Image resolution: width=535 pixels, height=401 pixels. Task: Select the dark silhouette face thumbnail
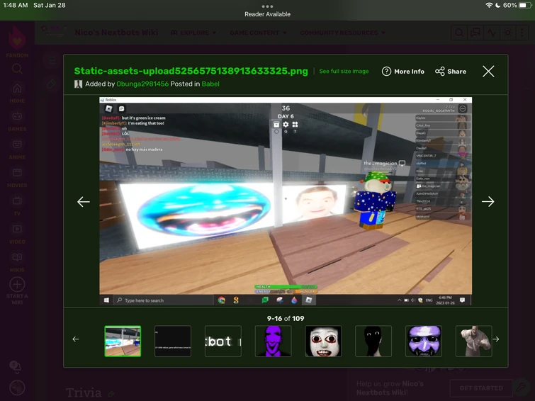pyautogui.click(x=373, y=341)
